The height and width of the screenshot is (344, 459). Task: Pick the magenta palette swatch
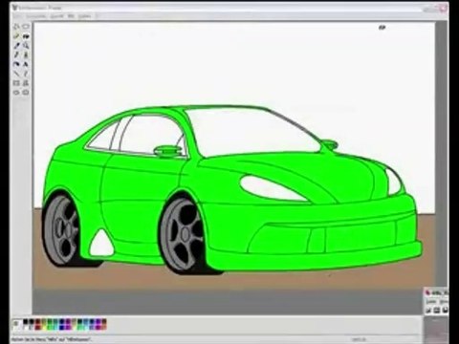(x=68, y=328)
